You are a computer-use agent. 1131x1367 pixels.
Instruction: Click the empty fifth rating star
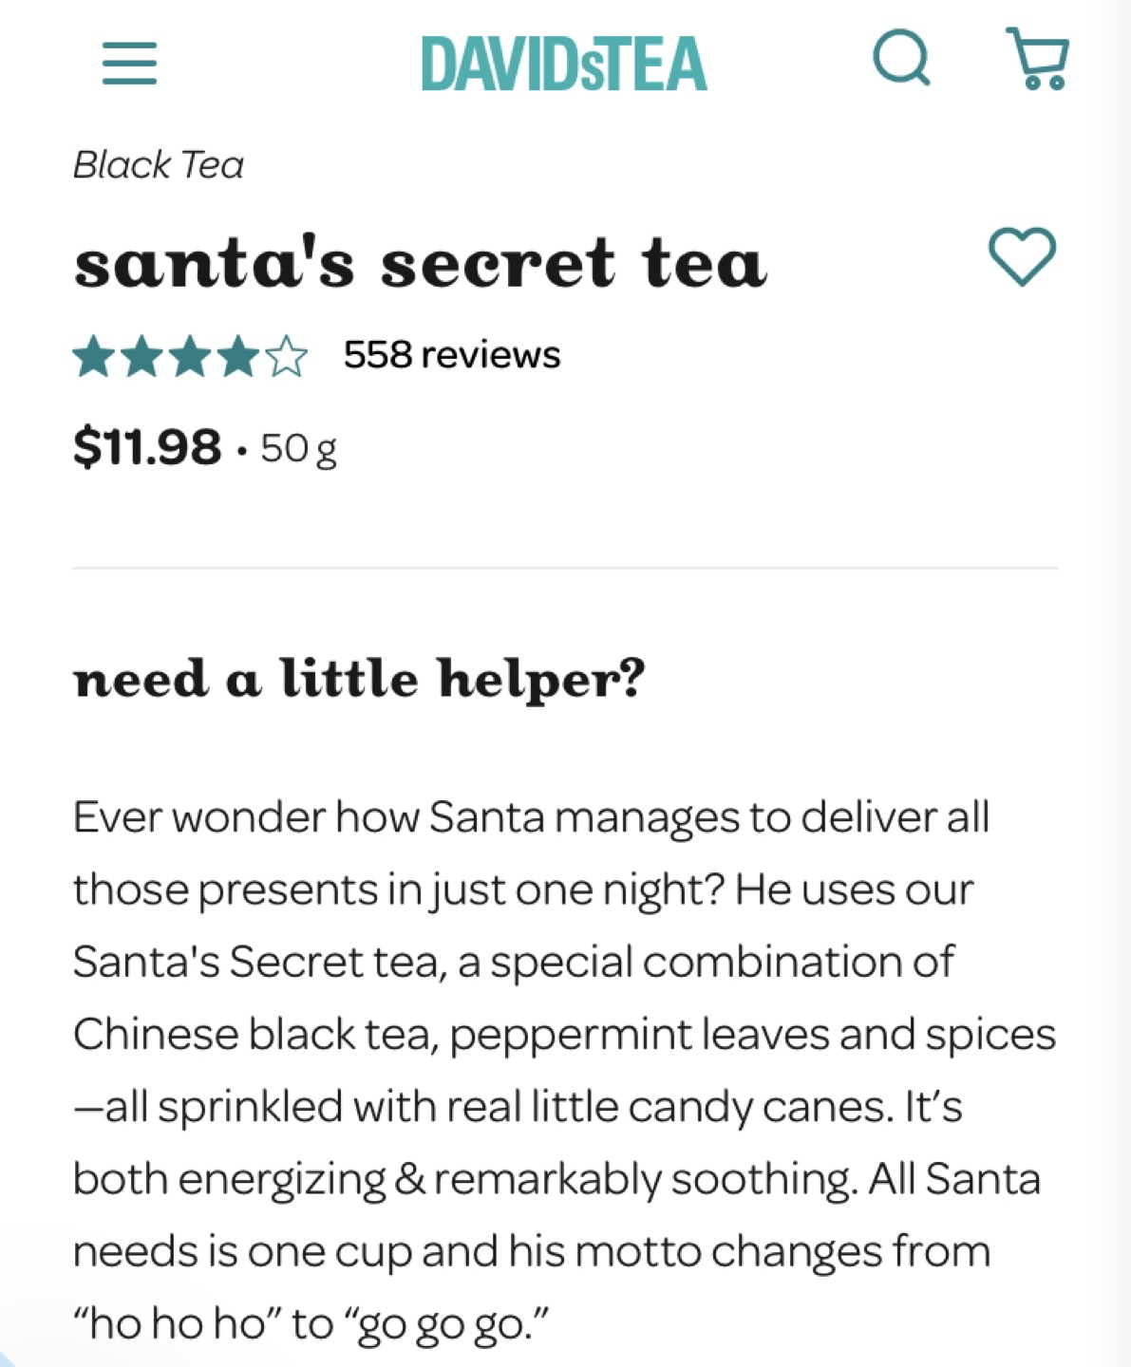[287, 358]
